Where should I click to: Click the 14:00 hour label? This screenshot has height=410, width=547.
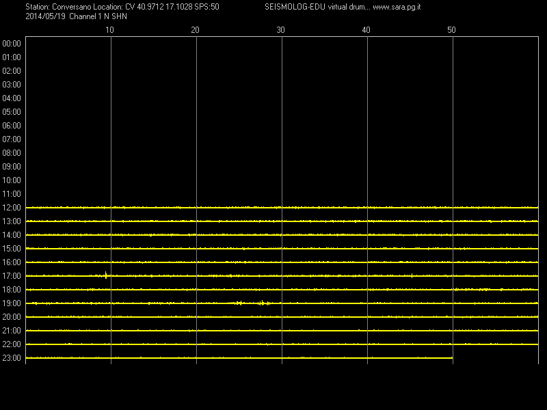[12, 235]
